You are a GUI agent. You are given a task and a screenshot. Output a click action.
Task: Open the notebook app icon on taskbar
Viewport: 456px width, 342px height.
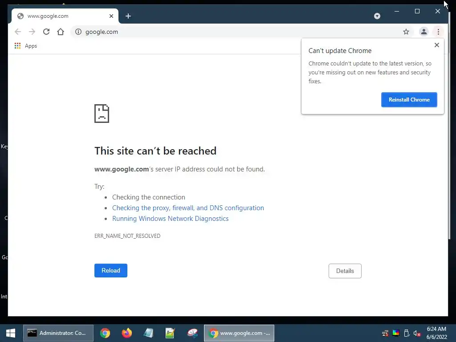click(x=148, y=333)
